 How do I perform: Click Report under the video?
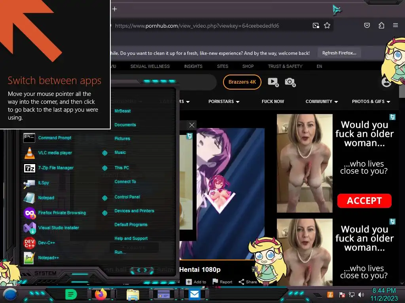pyautogui.click(x=222, y=282)
